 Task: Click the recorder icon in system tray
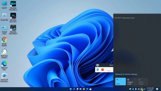point(130,89)
